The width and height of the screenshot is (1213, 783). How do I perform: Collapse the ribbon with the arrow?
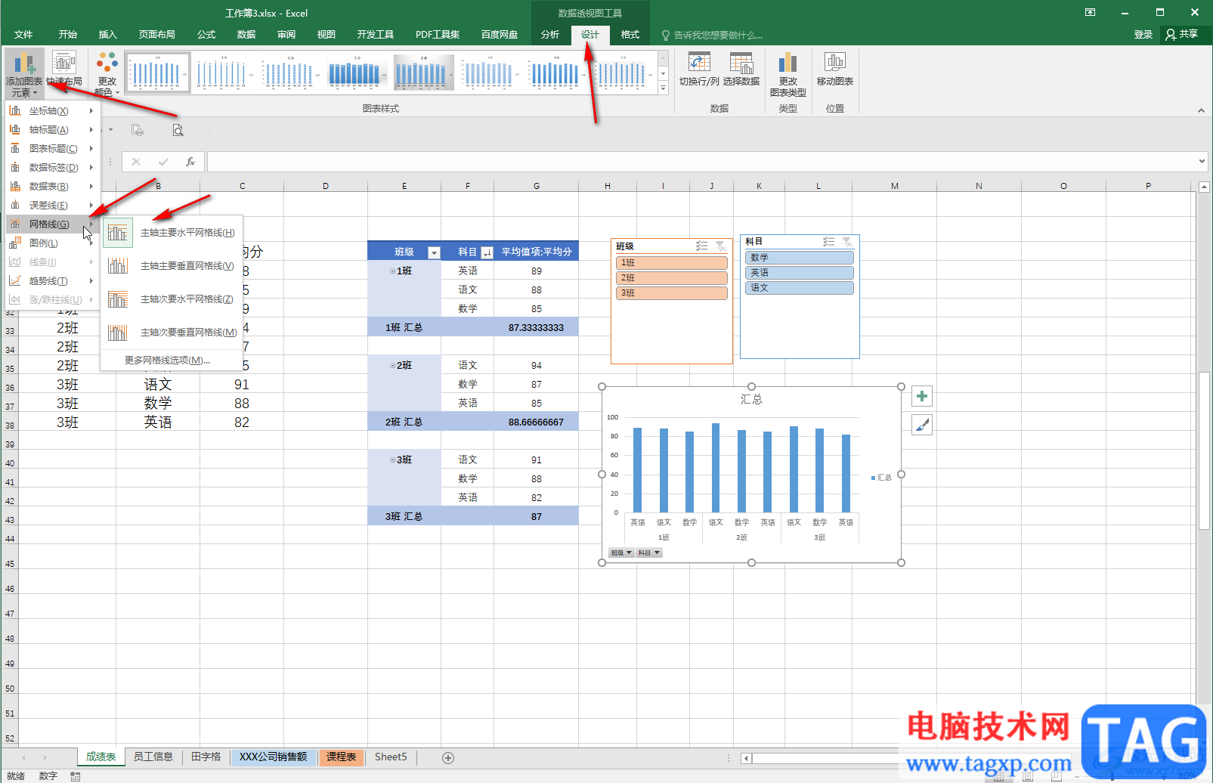[x=1201, y=110]
